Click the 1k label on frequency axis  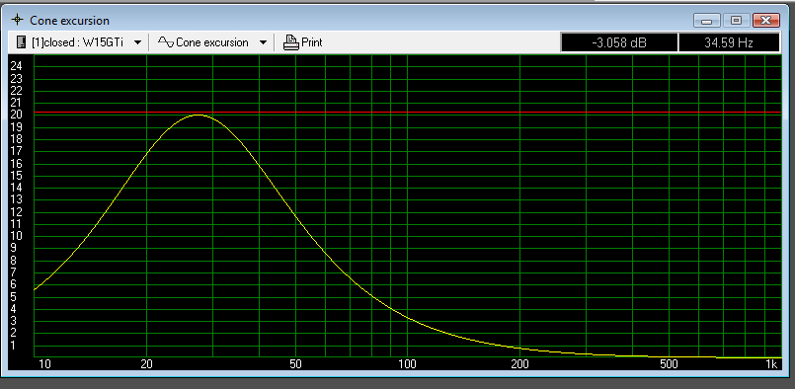[771, 364]
